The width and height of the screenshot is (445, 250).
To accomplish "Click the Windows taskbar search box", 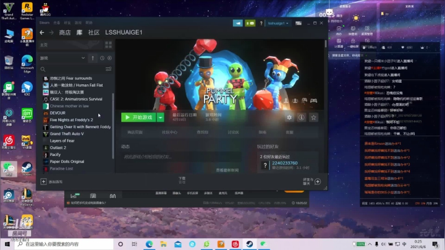I will click(64, 244).
